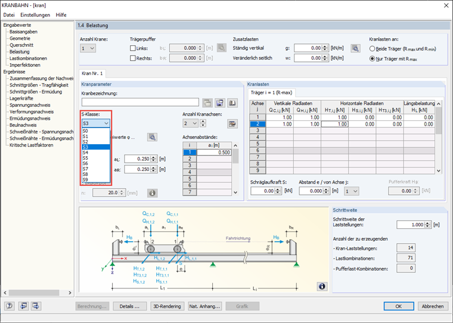Open the Anzahl Krane dropdown

(88, 48)
